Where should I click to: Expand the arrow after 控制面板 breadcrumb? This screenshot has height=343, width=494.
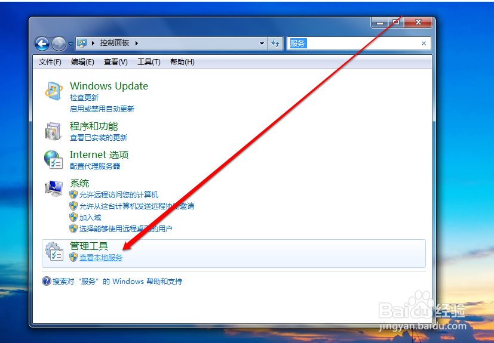click(x=136, y=43)
